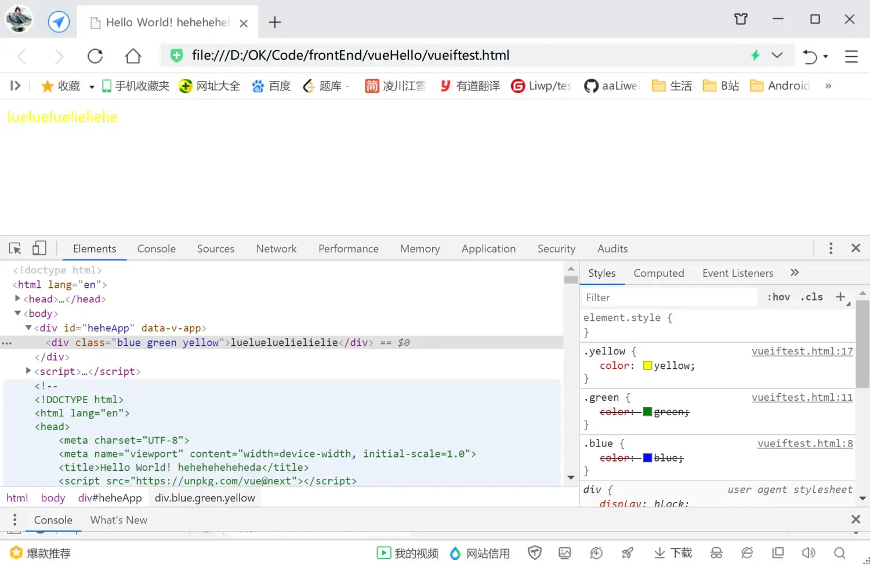The height and width of the screenshot is (564, 870).
Task: Click the green shield security icon
Action: [x=176, y=55]
